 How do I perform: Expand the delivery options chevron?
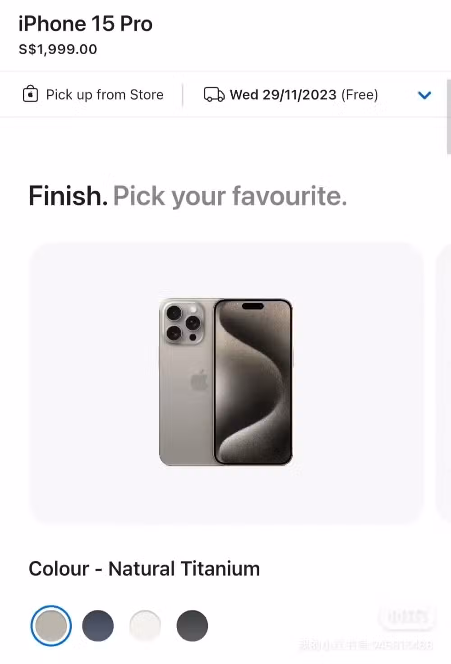click(424, 95)
